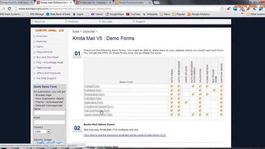The image size is (265, 149).
Task: Click the Name field in Quick Demo Form
Action: pyautogui.click(x=49, y=113)
